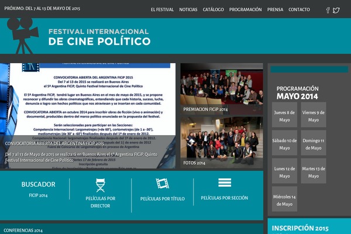
Task: Open the El Festival menu
Action: click(162, 9)
